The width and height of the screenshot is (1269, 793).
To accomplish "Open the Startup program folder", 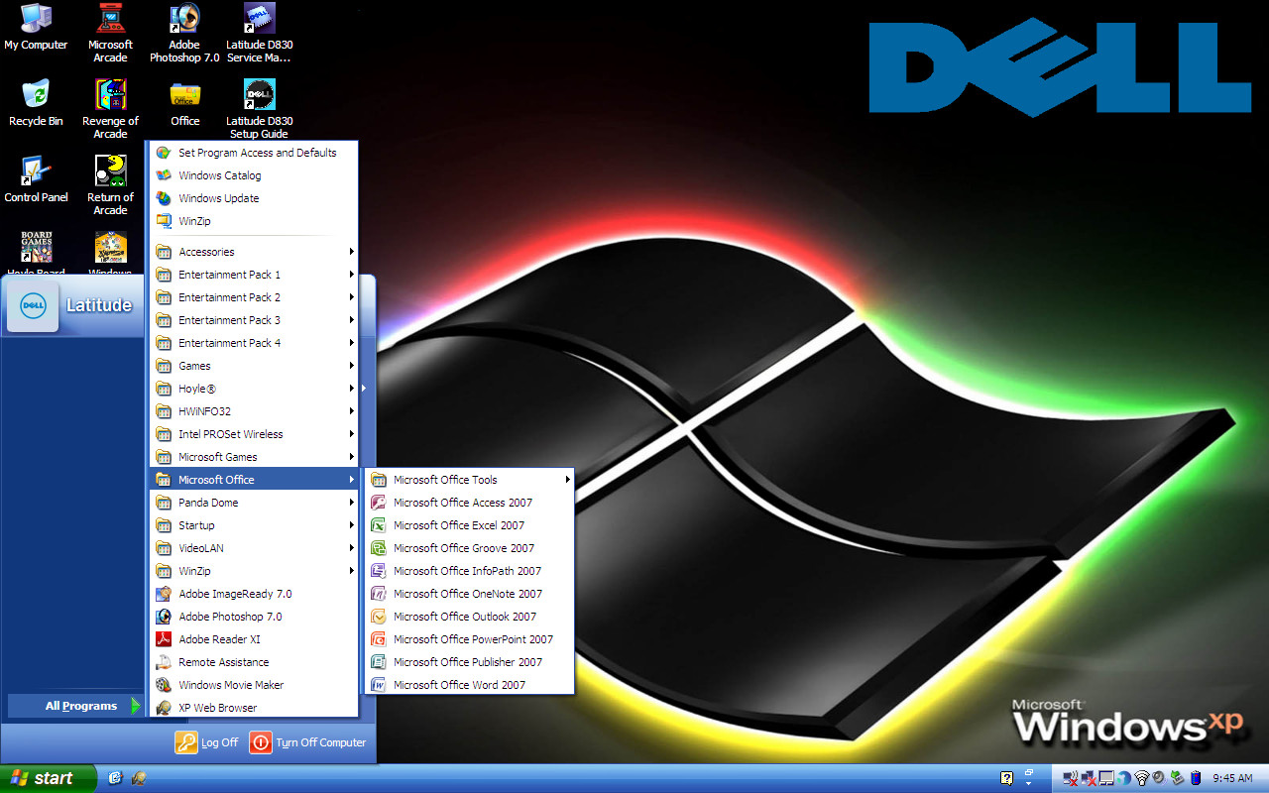I will click(254, 525).
